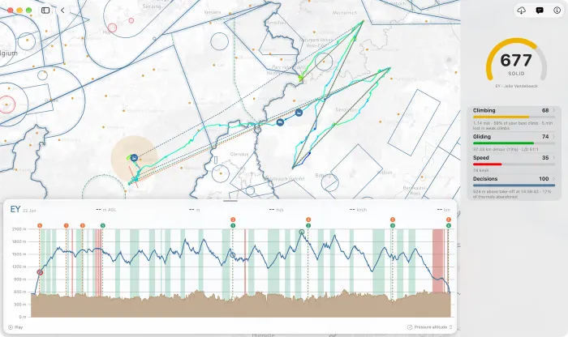Grab the chart panel's top handle

pyautogui.click(x=230, y=201)
